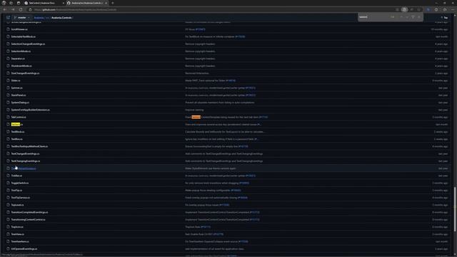Click the file icon beside SelectionMode.cs
The width and height of the screenshot is (457, 257).
8,51
